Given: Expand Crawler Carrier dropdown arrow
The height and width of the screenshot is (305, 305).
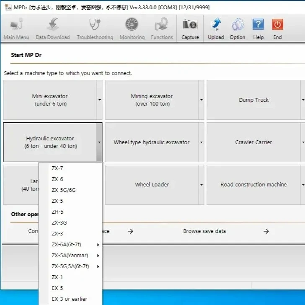Looking at the screenshot, I should [x=303, y=142].
